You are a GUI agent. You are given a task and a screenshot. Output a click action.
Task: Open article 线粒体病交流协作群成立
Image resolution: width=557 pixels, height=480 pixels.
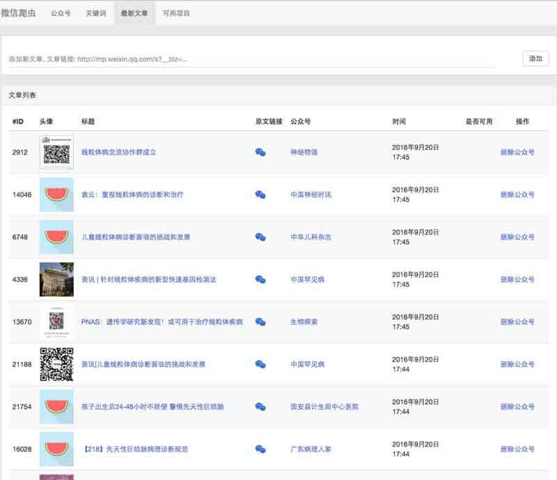[119, 152]
